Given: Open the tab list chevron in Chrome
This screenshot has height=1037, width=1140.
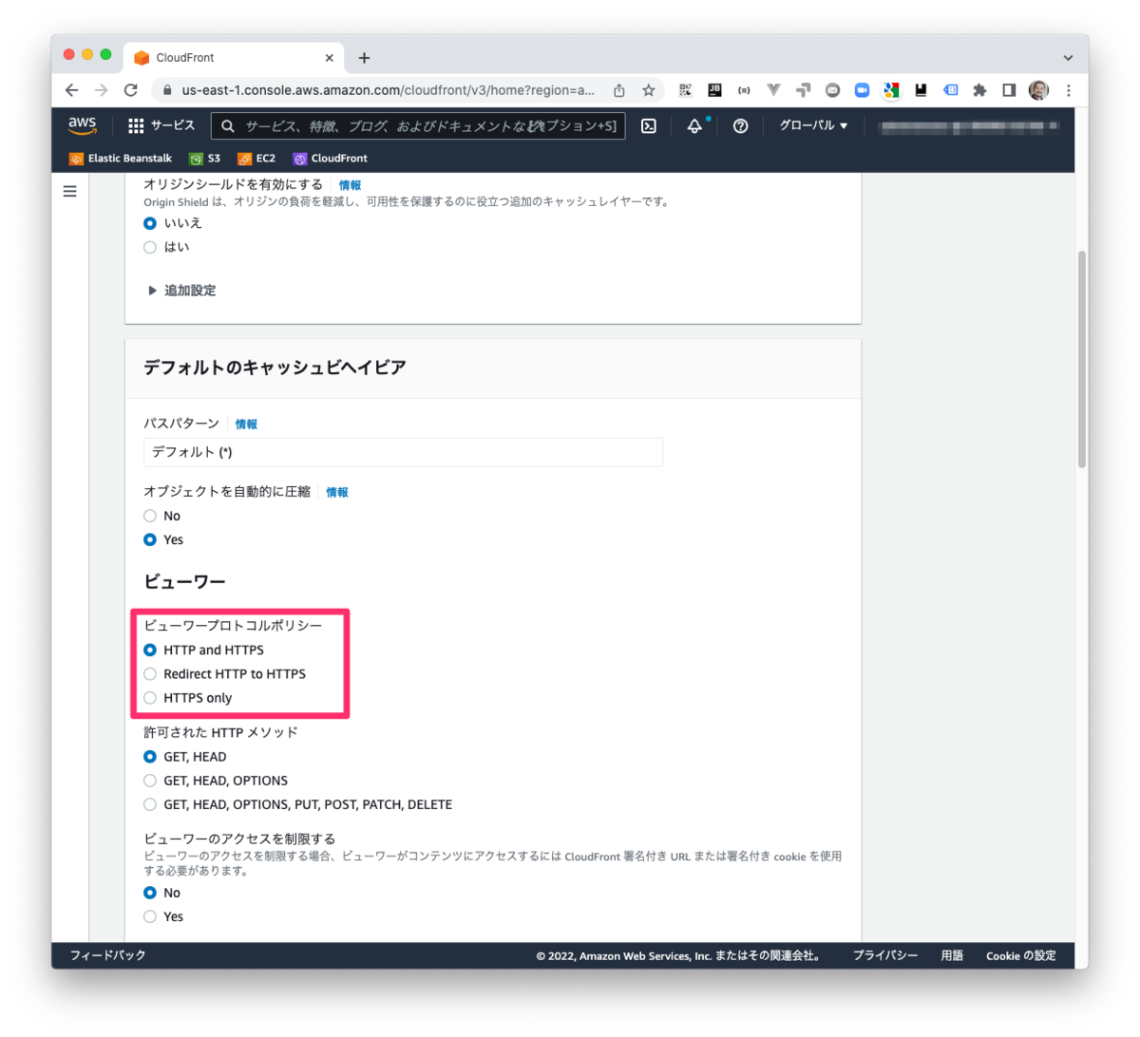Looking at the screenshot, I should tap(1066, 57).
